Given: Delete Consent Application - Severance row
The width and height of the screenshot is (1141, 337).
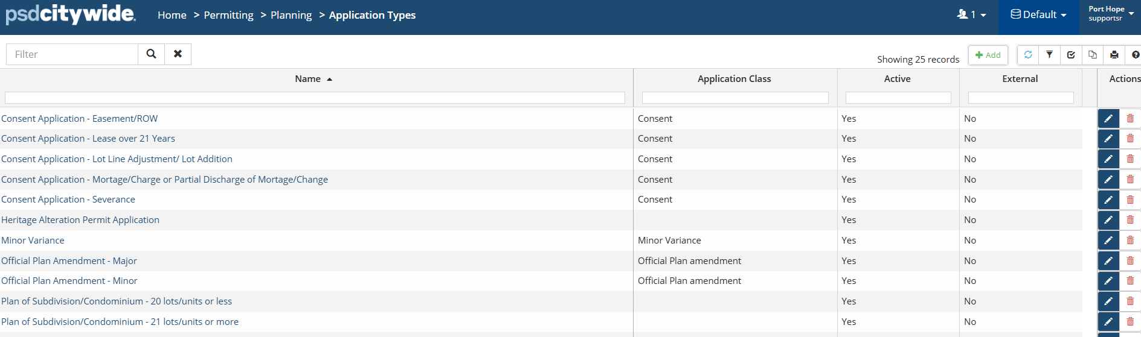Looking at the screenshot, I should [x=1130, y=200].
